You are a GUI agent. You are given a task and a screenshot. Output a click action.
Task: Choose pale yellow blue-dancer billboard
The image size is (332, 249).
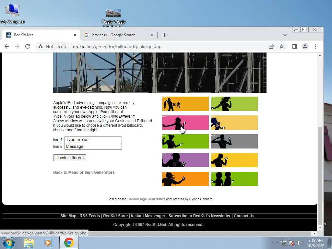tap(234, 123)
